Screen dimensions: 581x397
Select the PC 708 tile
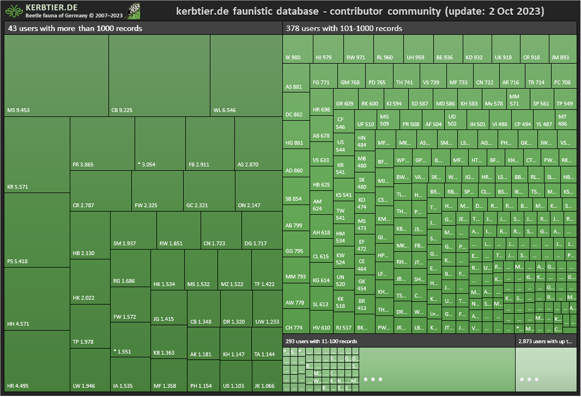click(564, 76)
